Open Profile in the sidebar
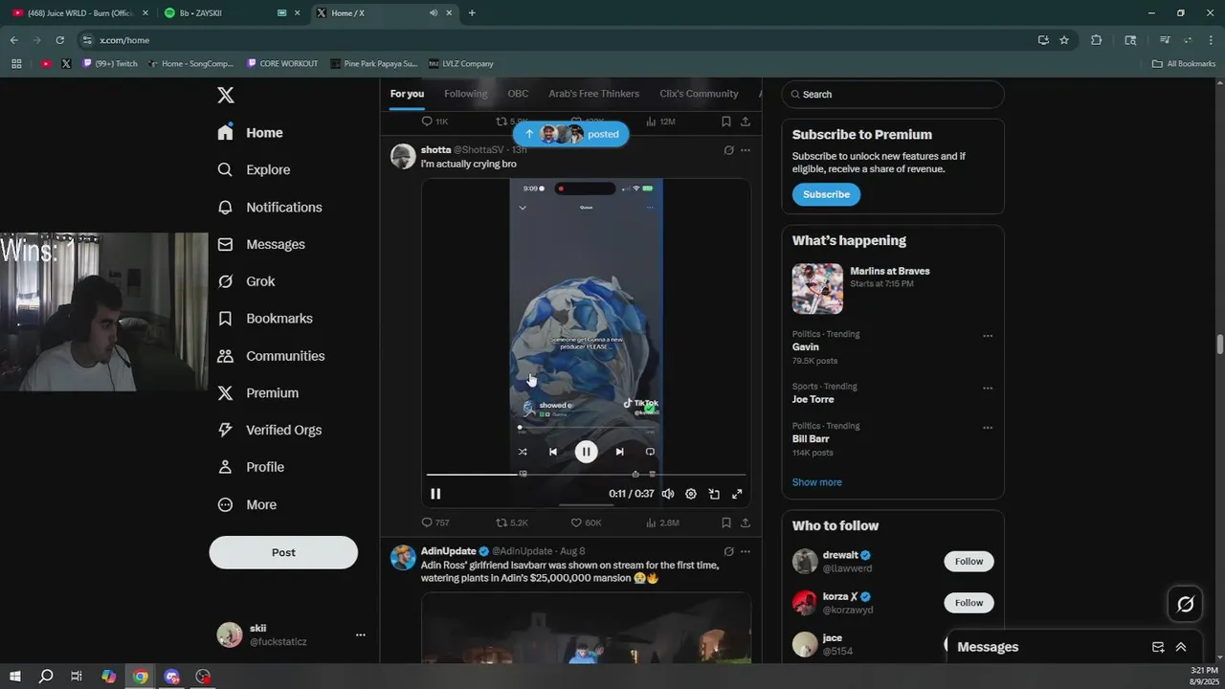 (x=251, y=467)
